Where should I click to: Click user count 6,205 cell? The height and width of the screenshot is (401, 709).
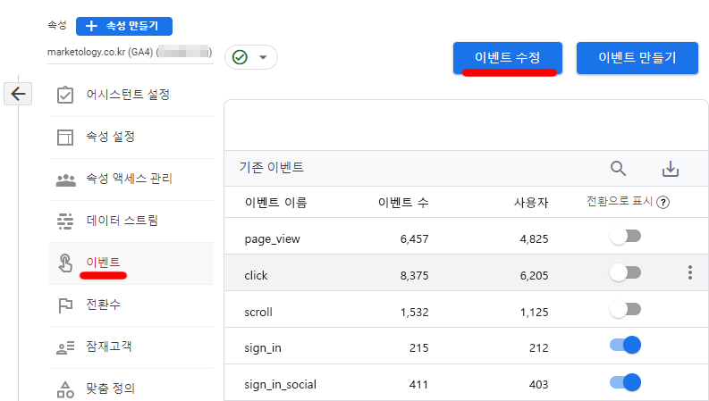point(534,275)
